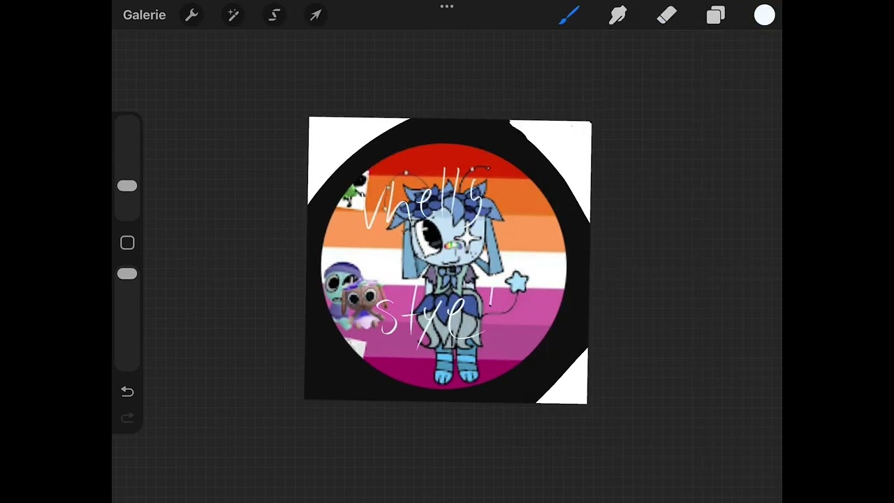Tap the three-dot menu at top center
Viewport: 894px width, 503px height.
point(447,6)
